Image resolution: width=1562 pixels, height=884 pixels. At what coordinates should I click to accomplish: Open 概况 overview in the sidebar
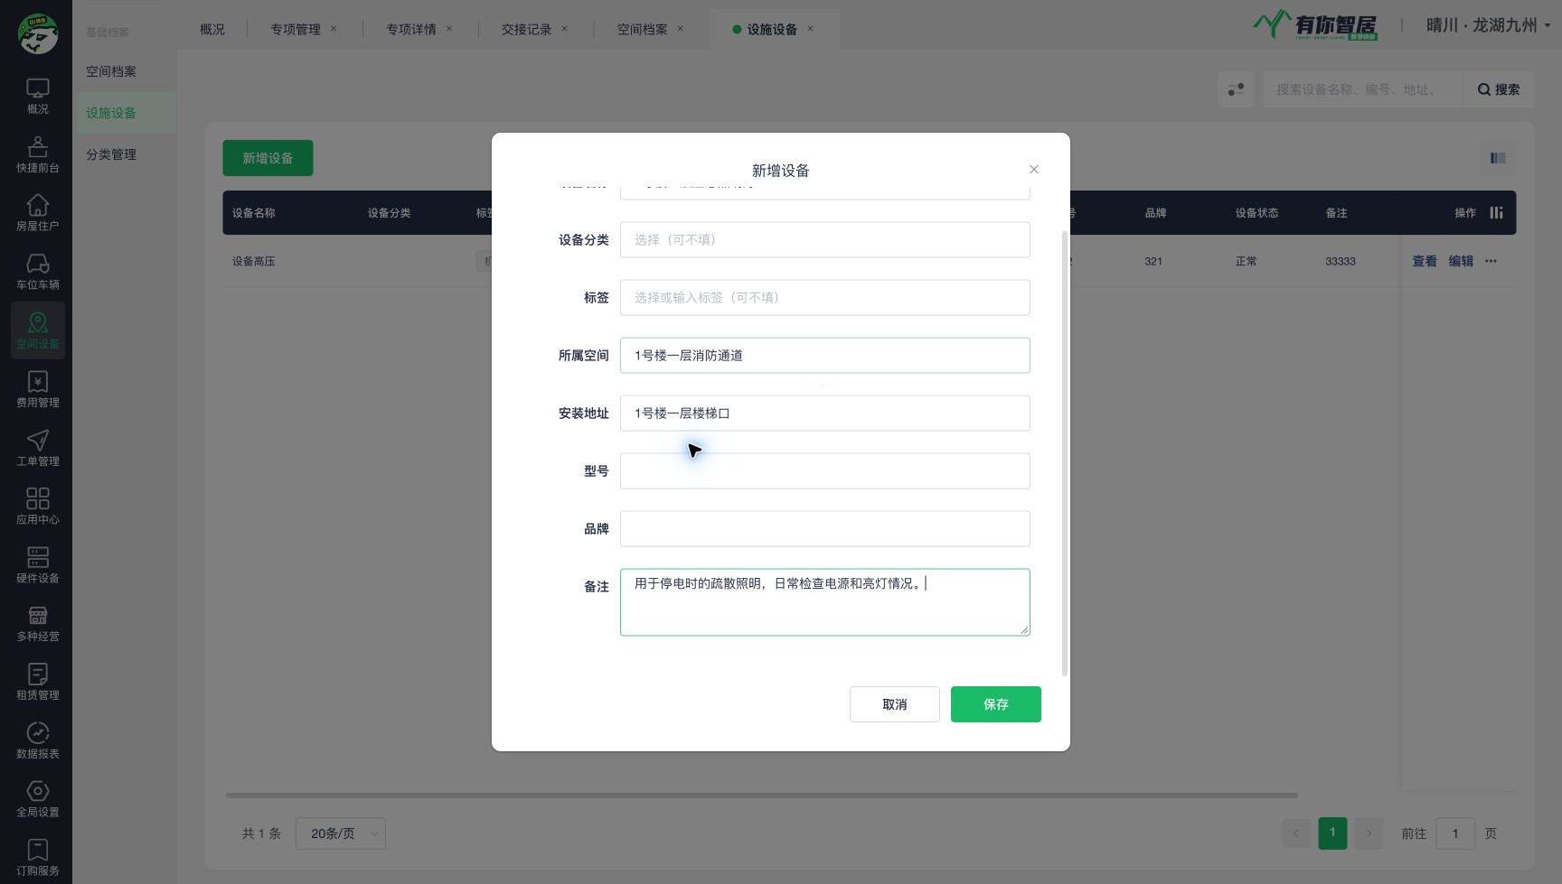click(37, 96)
